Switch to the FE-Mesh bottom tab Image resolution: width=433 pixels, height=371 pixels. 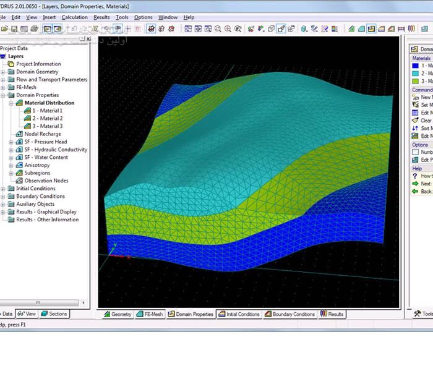pos(149,314)
